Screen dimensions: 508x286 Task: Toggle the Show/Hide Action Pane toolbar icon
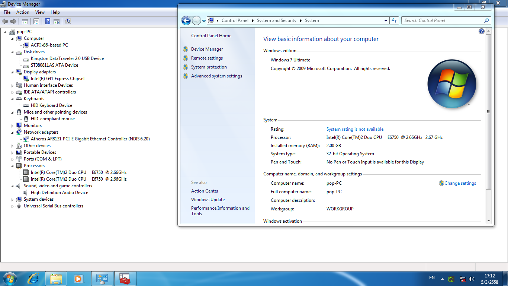point(57,22)
